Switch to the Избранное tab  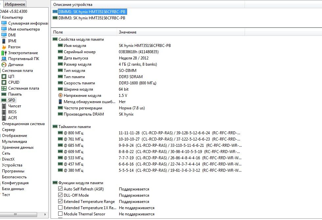[14, 4]
